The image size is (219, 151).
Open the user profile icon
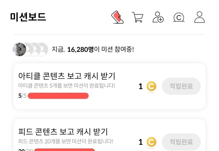(x=199, y=17)
